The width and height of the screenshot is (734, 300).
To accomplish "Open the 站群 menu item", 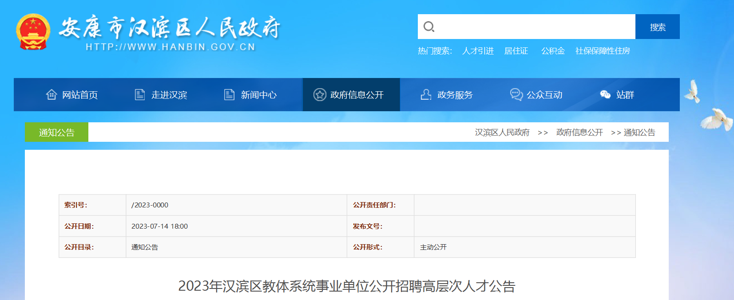I will (625, 95).
